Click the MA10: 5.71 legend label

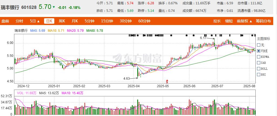[56, 31]
